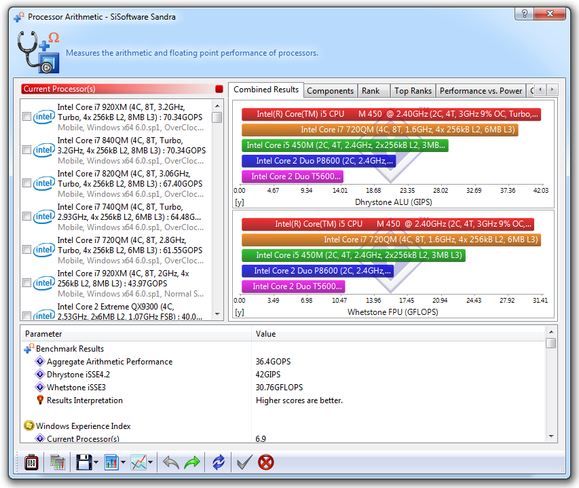Open dropdown arrow next to save icon
This screenshot has height=488, width=579.
pyautogui.click(x=96, y=462)
